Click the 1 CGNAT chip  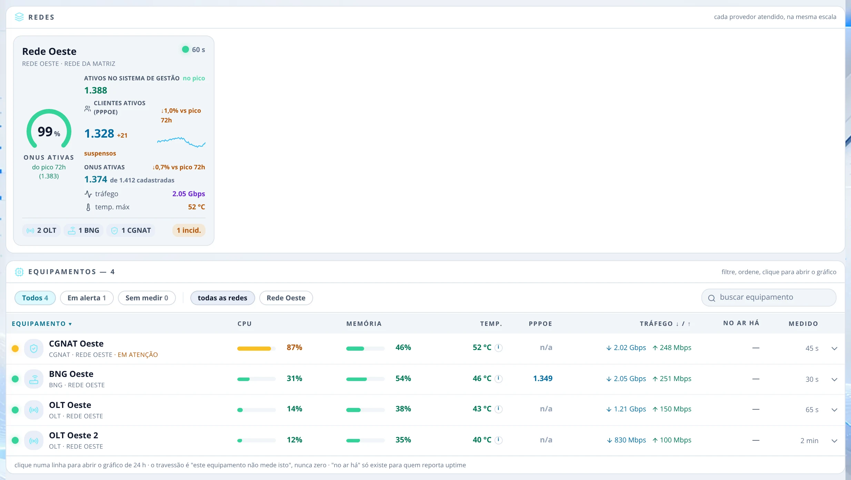pos(131,230)
